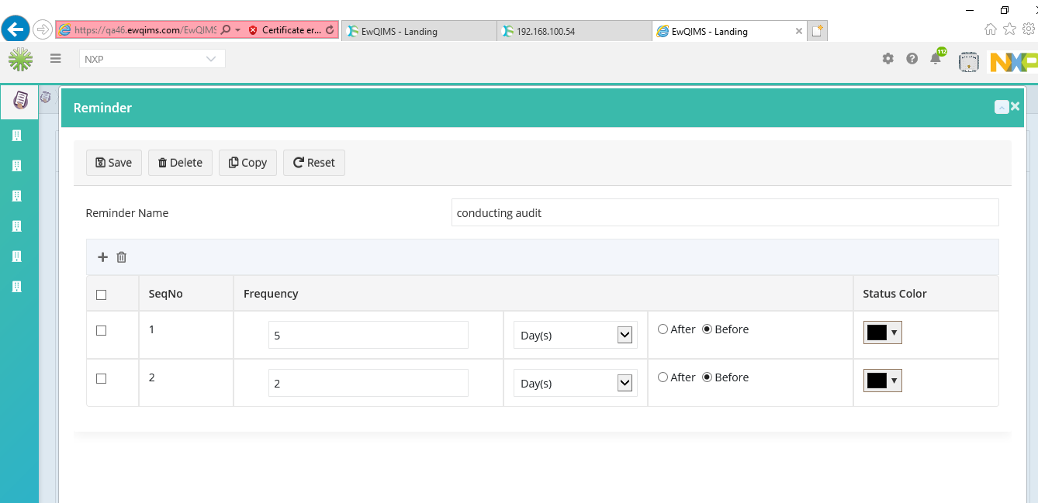This screenshot has width=1038, height=503.
Task: Select Before radio in row 1
Action: pos(707,329)
